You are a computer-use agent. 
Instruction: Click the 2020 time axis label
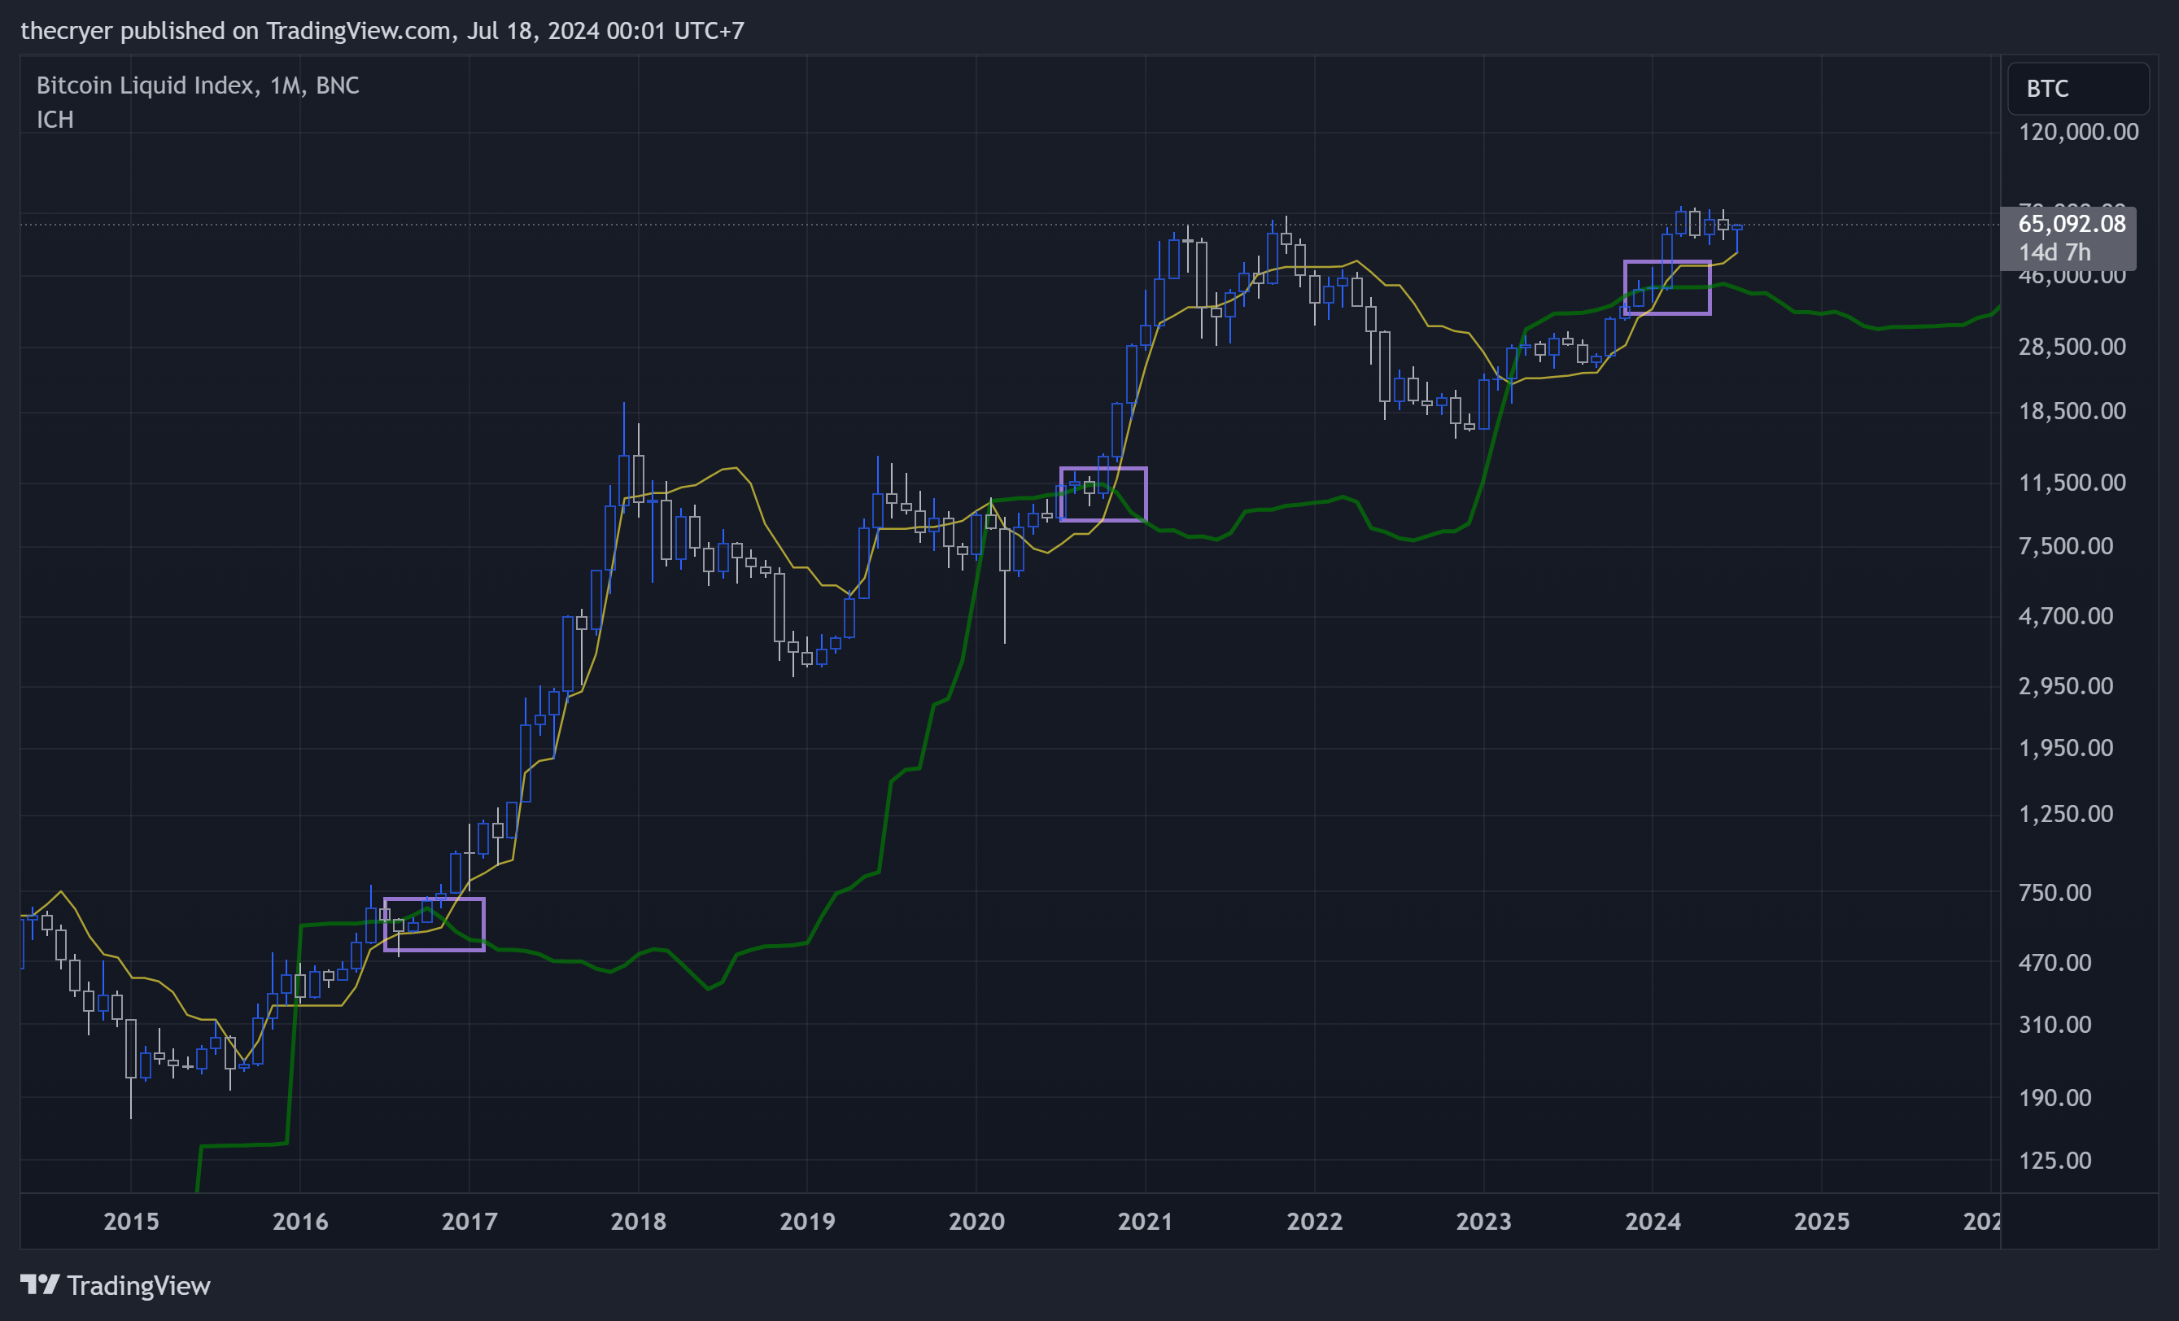(x=977, y=1221)
